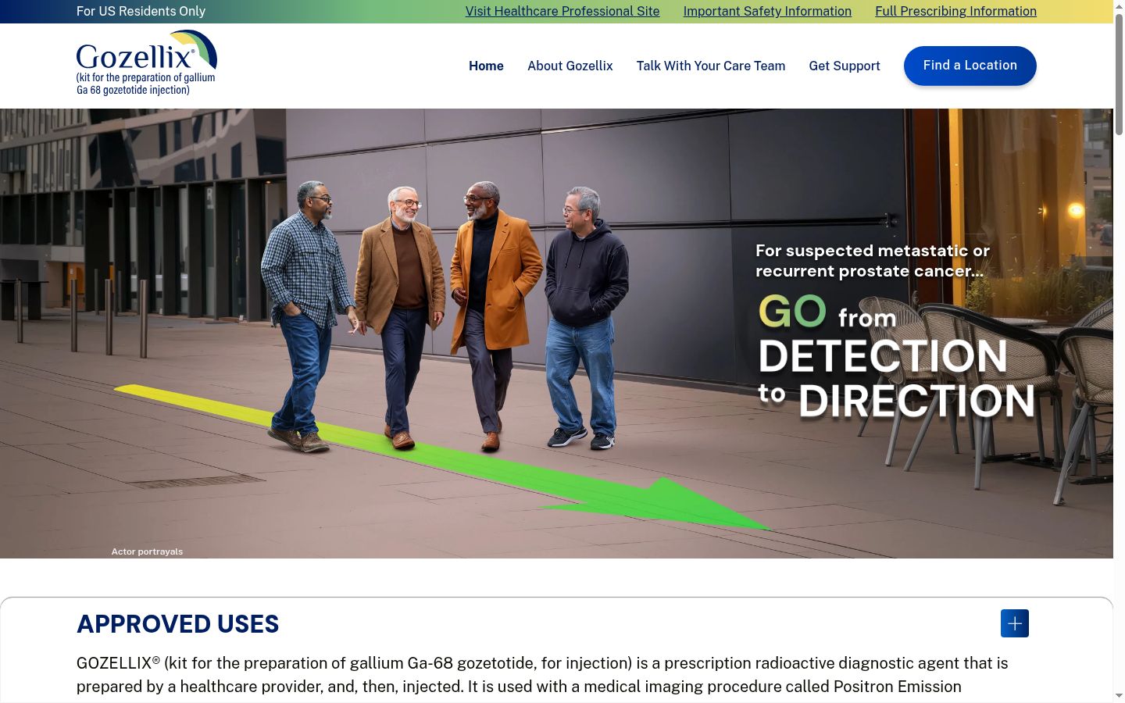Click 'For US Residents Only' text

(x=141, y=11)
